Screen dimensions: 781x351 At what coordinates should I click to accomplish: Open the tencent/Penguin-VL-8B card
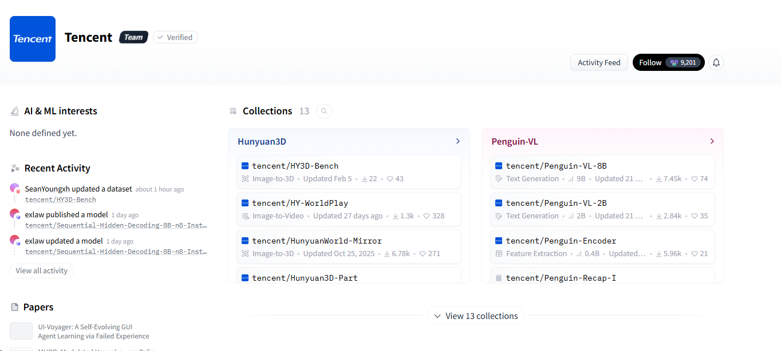602,171
